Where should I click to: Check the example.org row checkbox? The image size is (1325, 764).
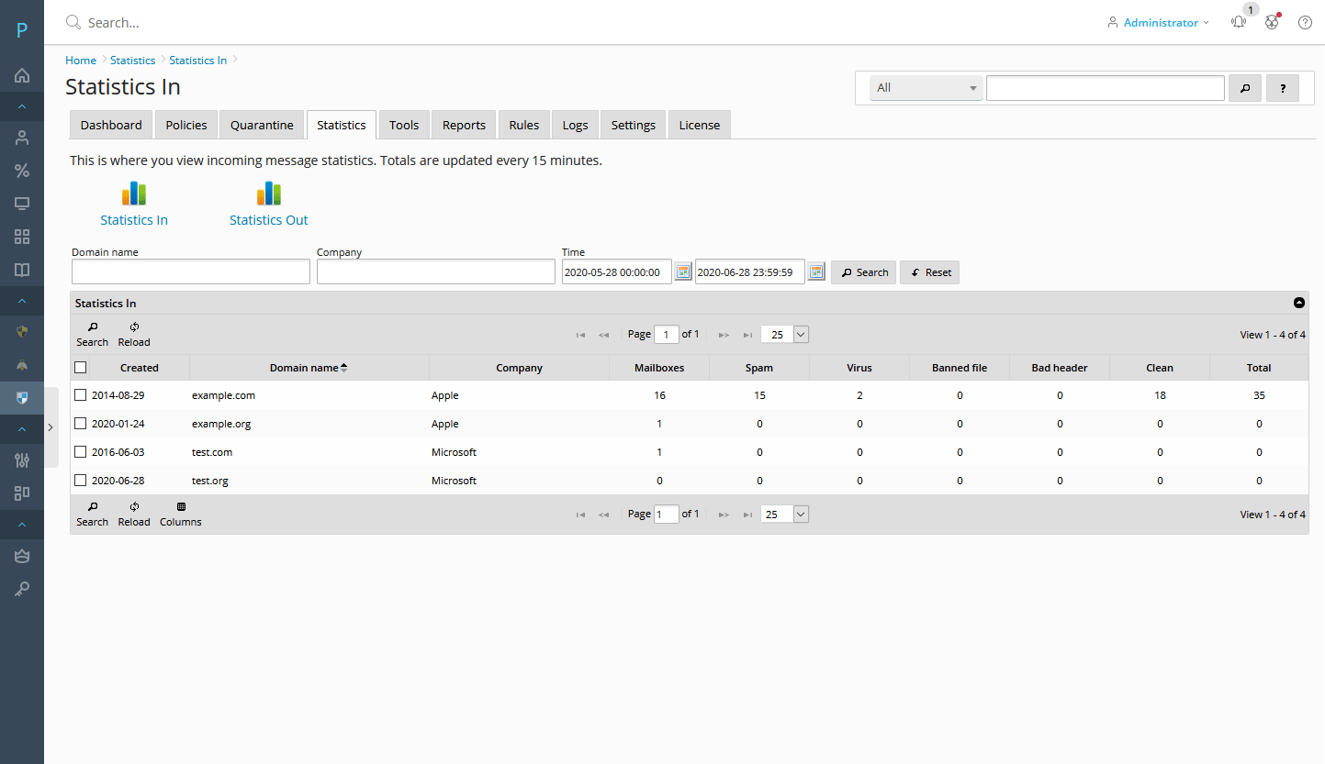(x=81, y=424)
